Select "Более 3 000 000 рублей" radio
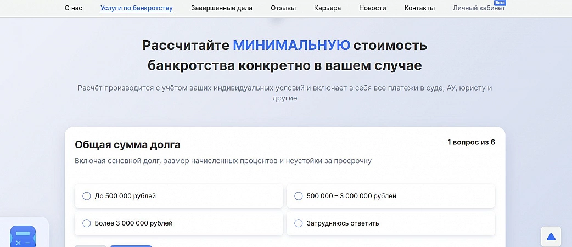572x247 pixels. (x=86, y=223)
